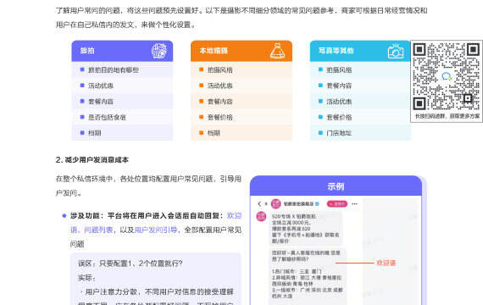This screenshot has width=483, height=305.
Task: Click 活动优惠 in the 旅拍 card
Action: [x=101, y=86]
